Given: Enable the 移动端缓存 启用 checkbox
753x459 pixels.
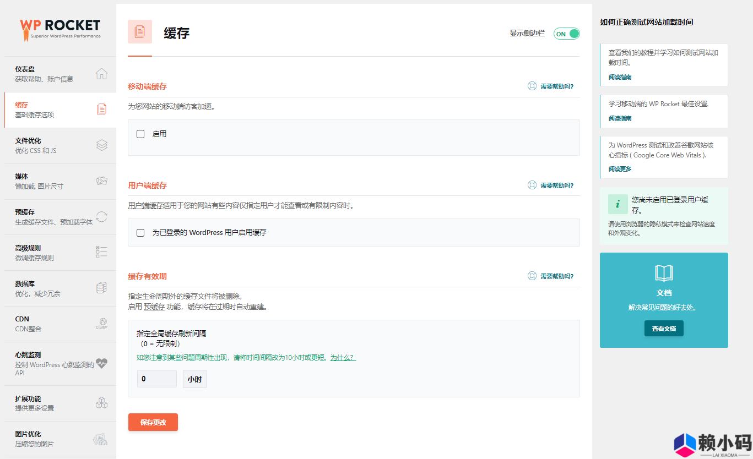Looking at the screenshot, I should click(x=140, y=134).
